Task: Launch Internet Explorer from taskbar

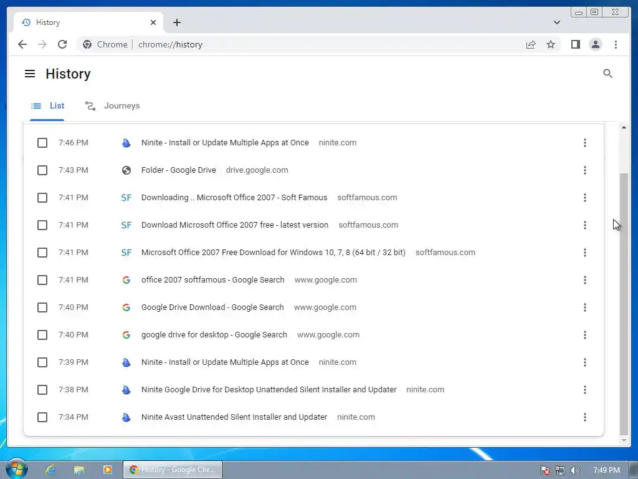Action: [x=50, y=470]
